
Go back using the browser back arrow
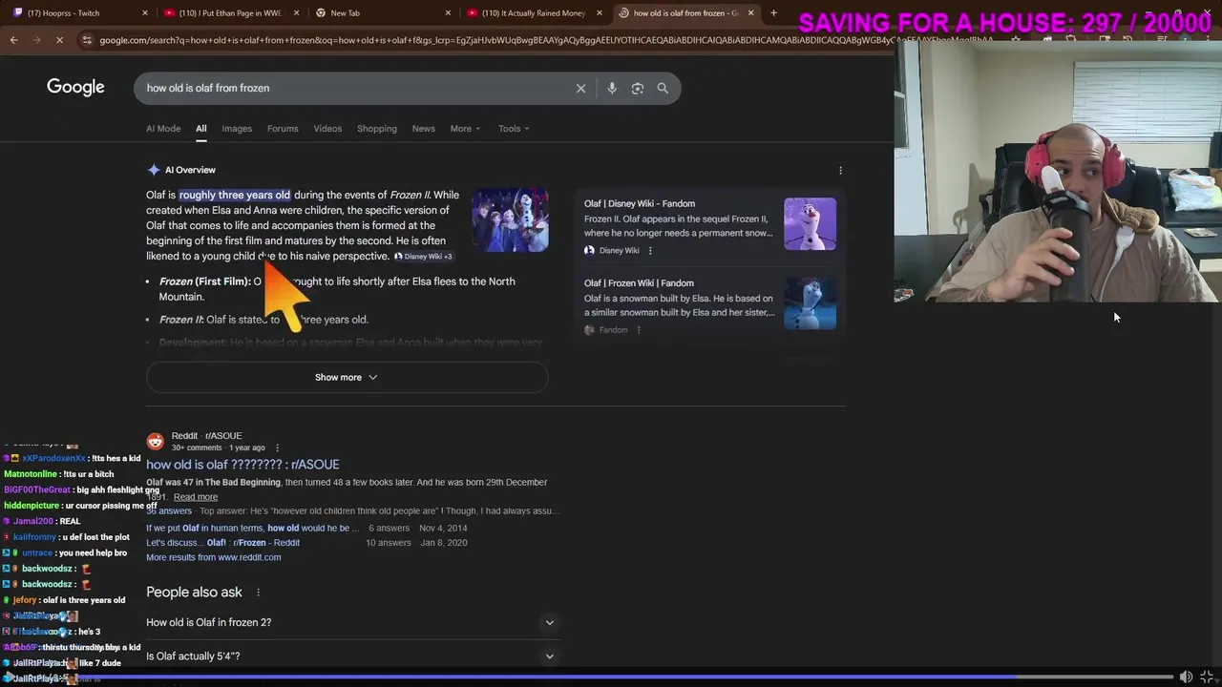pyautogui.click(x=13, y=40)
